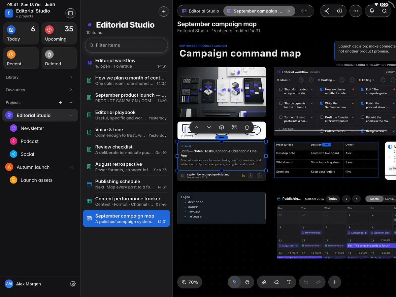Choose the eraser tool
The image size is (396, 297).
click(x=277, y=282)
